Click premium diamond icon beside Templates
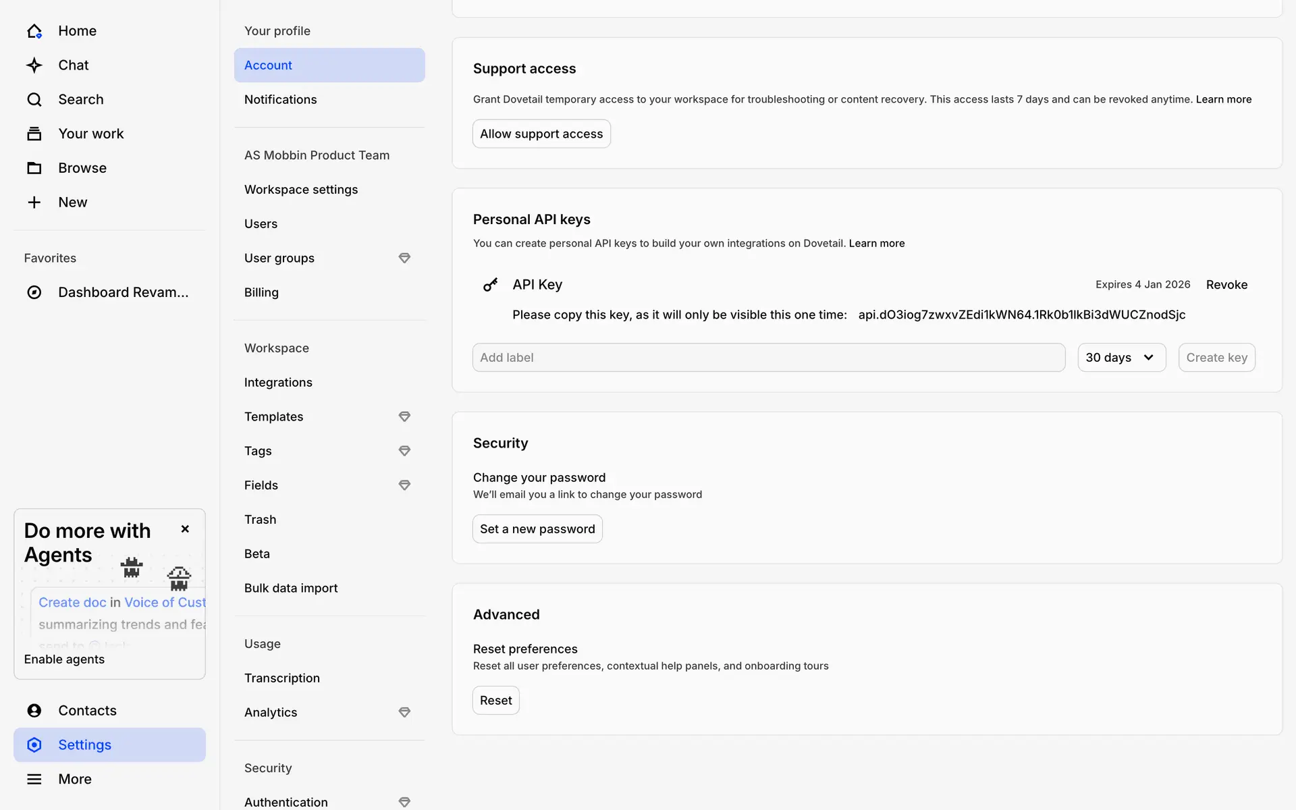The height and width of the screenshot is (810, 1296). [404, 416]
